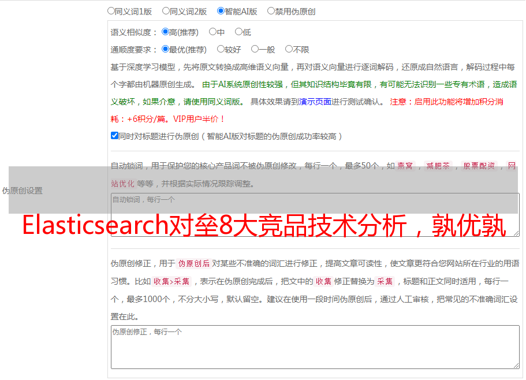Click the 减肥茶 example keyword tag
The image size is (526, 380).
[x=438, y=166]
